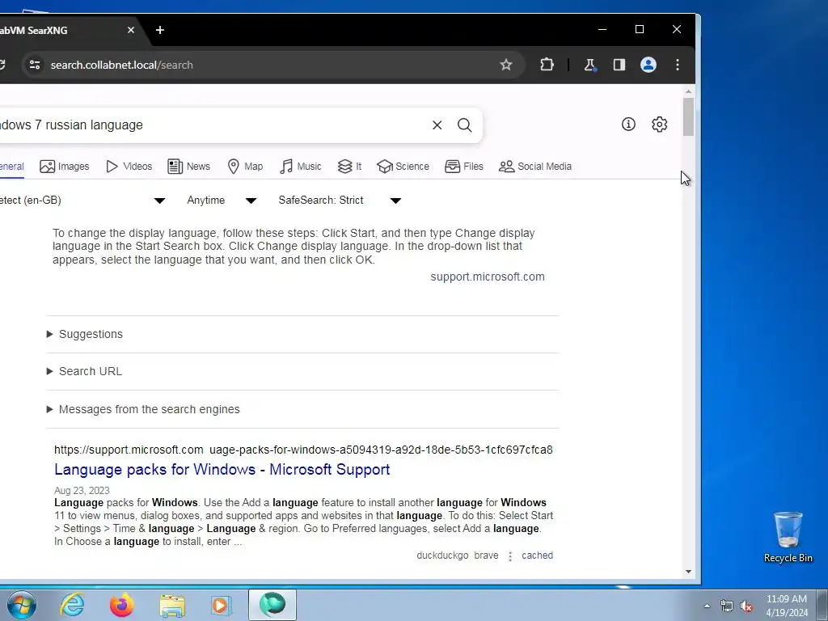Switch to the It category
Viewport: 828px width, 621px height.
pos(349,167)
